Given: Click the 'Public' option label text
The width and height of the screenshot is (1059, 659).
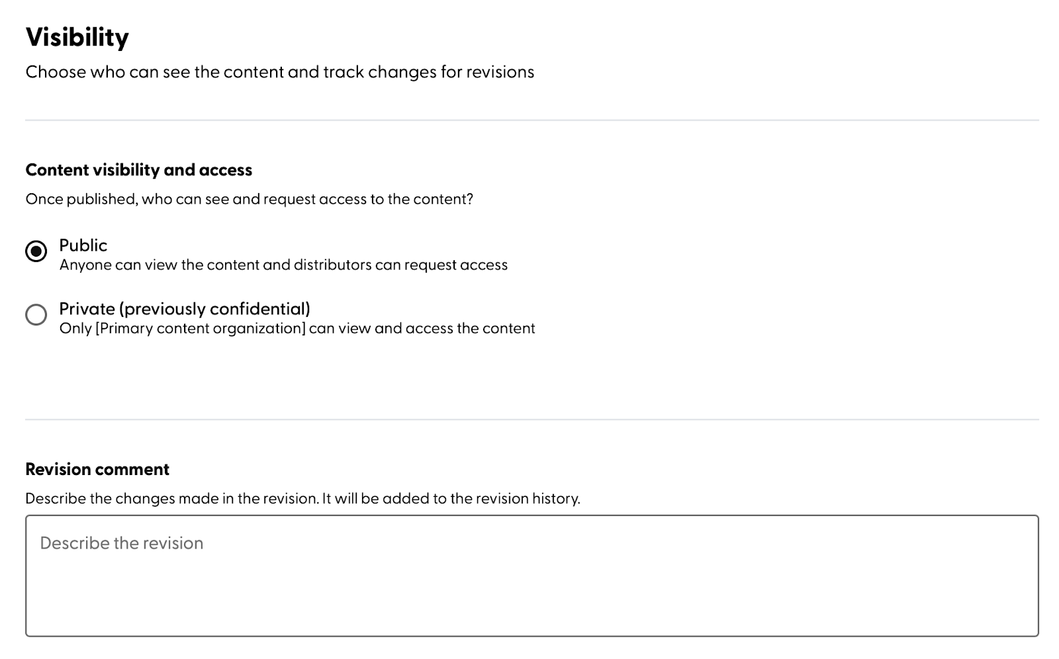Looking at the screenshot, I should (x=83, y=245).
